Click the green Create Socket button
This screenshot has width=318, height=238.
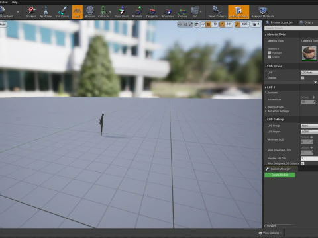(x=280, y=175)
